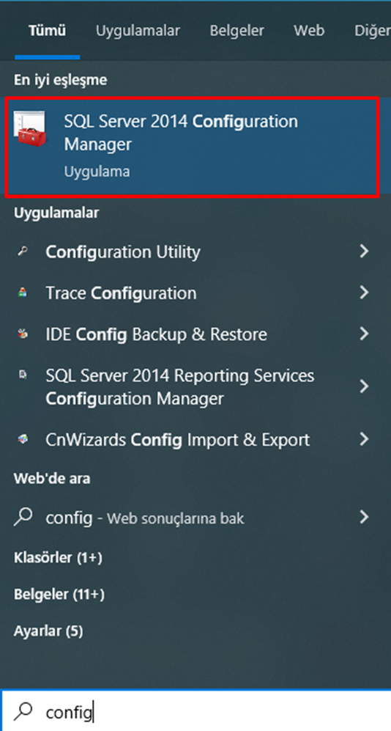Open SQL Server 2014 Configuration Manager toolbox icon
This screenshot has width=391, height=731.
(x=29, y=128)
